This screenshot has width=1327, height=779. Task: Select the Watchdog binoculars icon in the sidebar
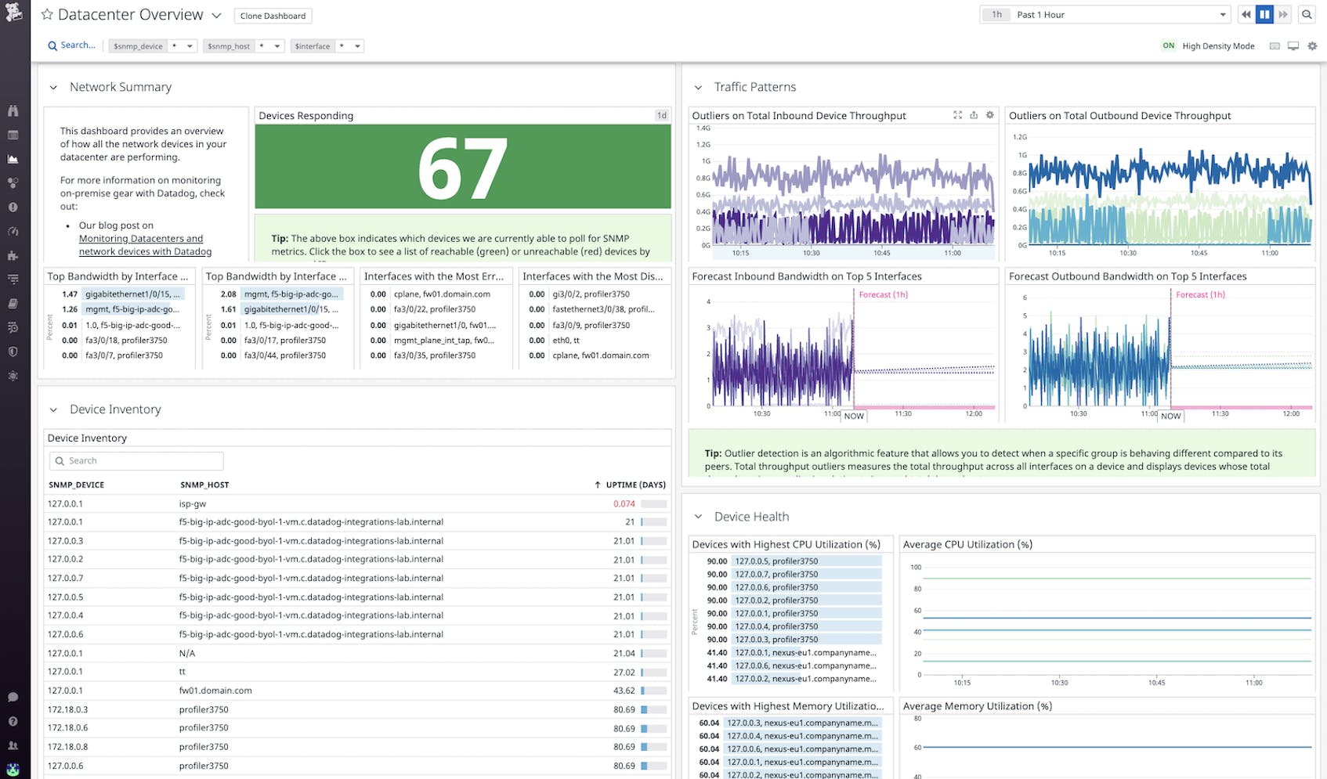click(13, 111)
